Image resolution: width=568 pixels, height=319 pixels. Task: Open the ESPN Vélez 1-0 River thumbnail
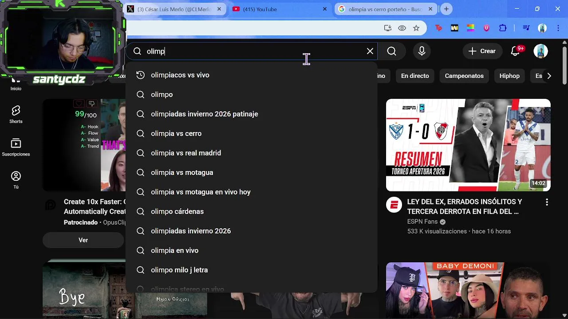[x=468, y=145]
